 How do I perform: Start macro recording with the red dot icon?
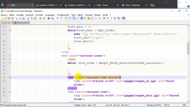(104, 18)
